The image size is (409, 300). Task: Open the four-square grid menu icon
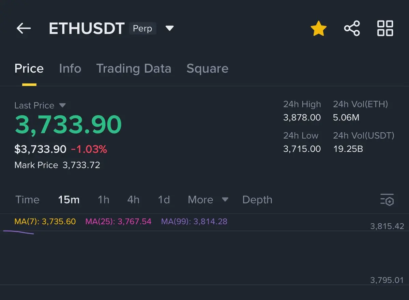(385, 28)
